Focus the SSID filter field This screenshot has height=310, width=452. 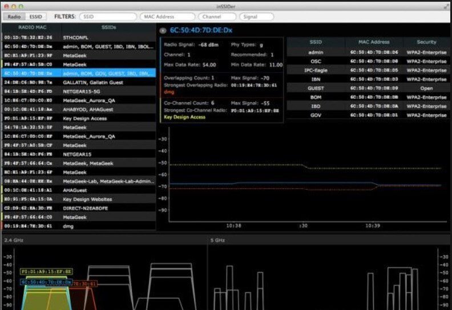click(108, 17)
